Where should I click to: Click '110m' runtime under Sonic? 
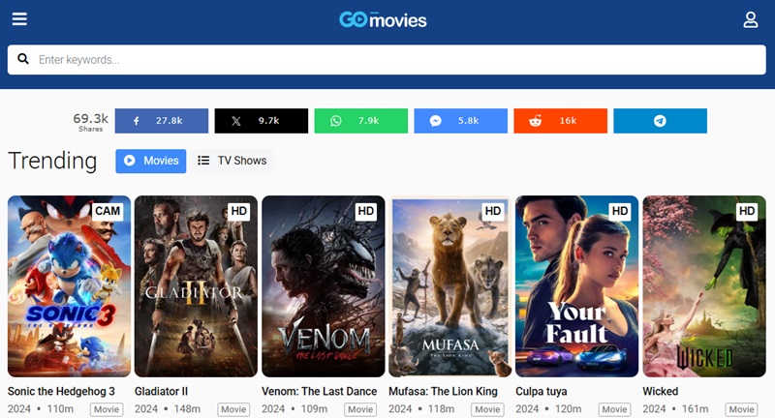(x=60, y=409)
